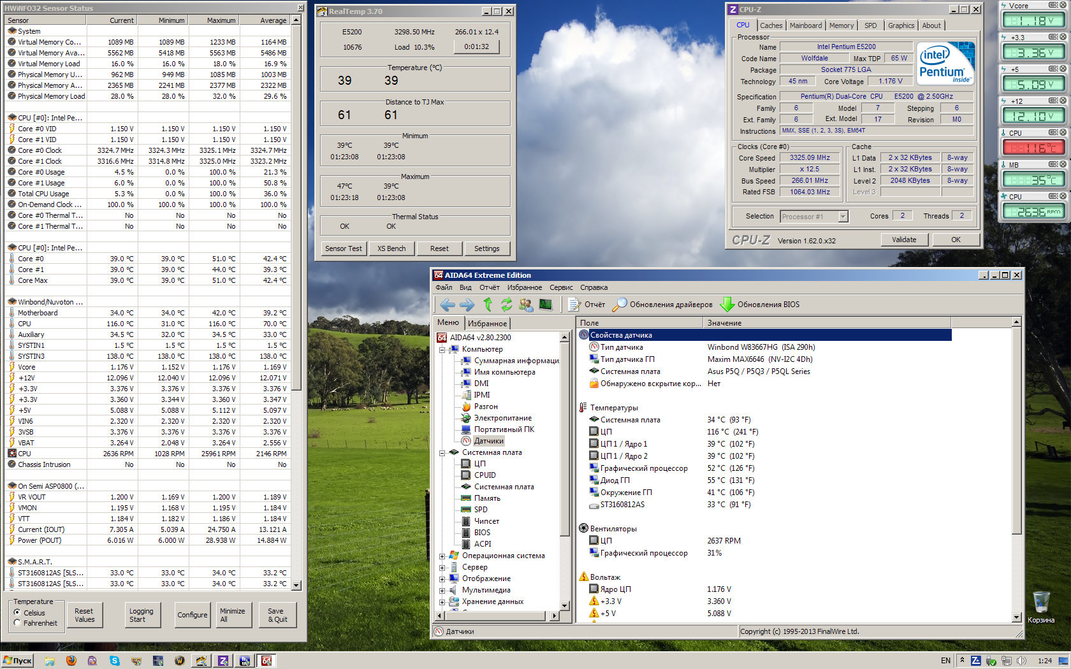Refresh AIDA64 data with the green arrows
The height and width of the screenshot is (669, 1071).
[506, 305]
